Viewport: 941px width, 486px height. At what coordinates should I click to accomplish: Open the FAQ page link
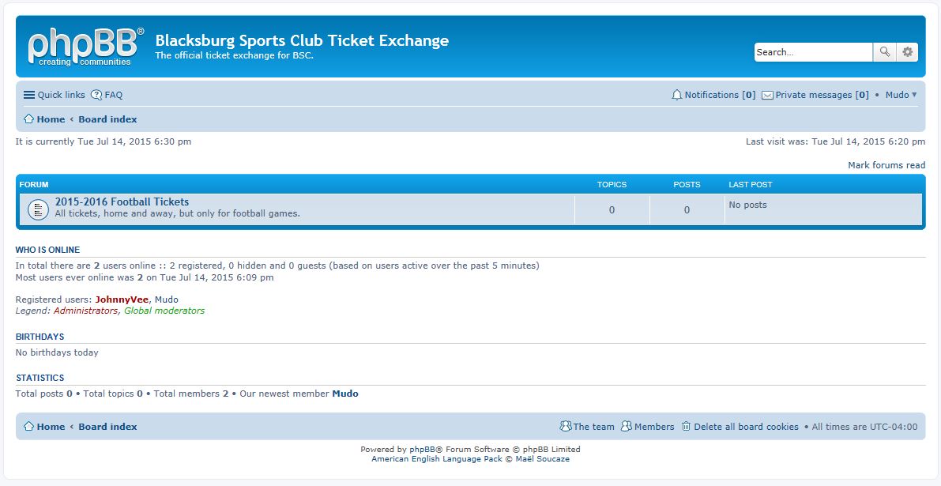click(x=107, y=95)
